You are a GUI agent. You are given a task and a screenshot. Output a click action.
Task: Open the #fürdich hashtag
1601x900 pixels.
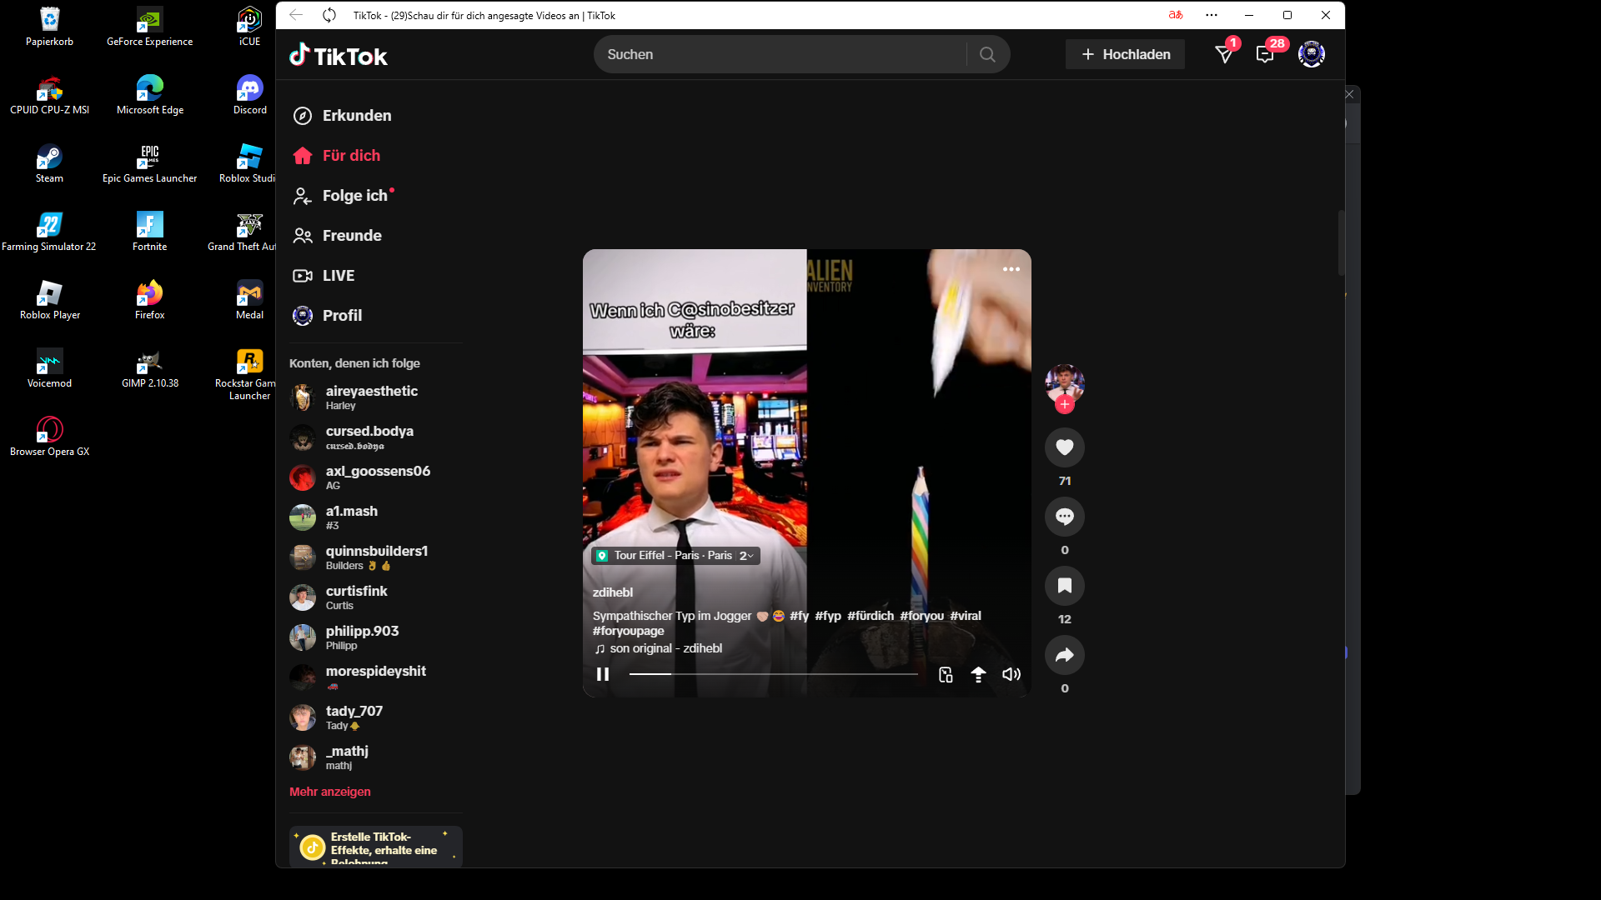[x=871, y=616]
